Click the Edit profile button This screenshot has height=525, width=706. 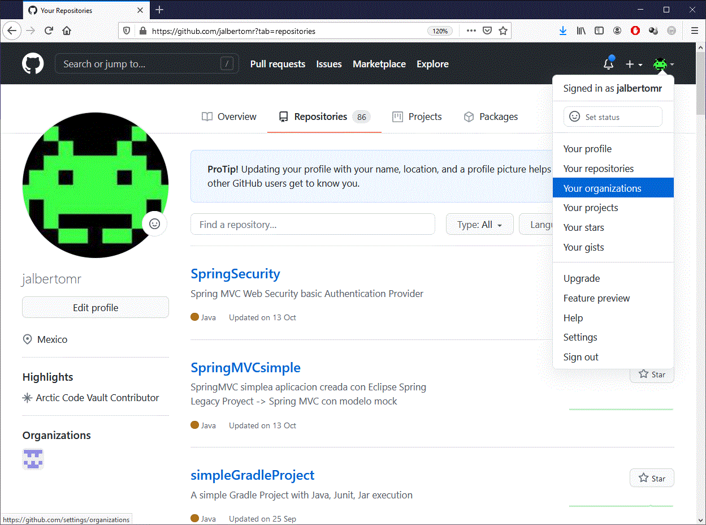(x=96, y=308)
